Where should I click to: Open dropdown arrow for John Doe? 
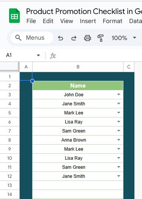[x=119, y=94]
